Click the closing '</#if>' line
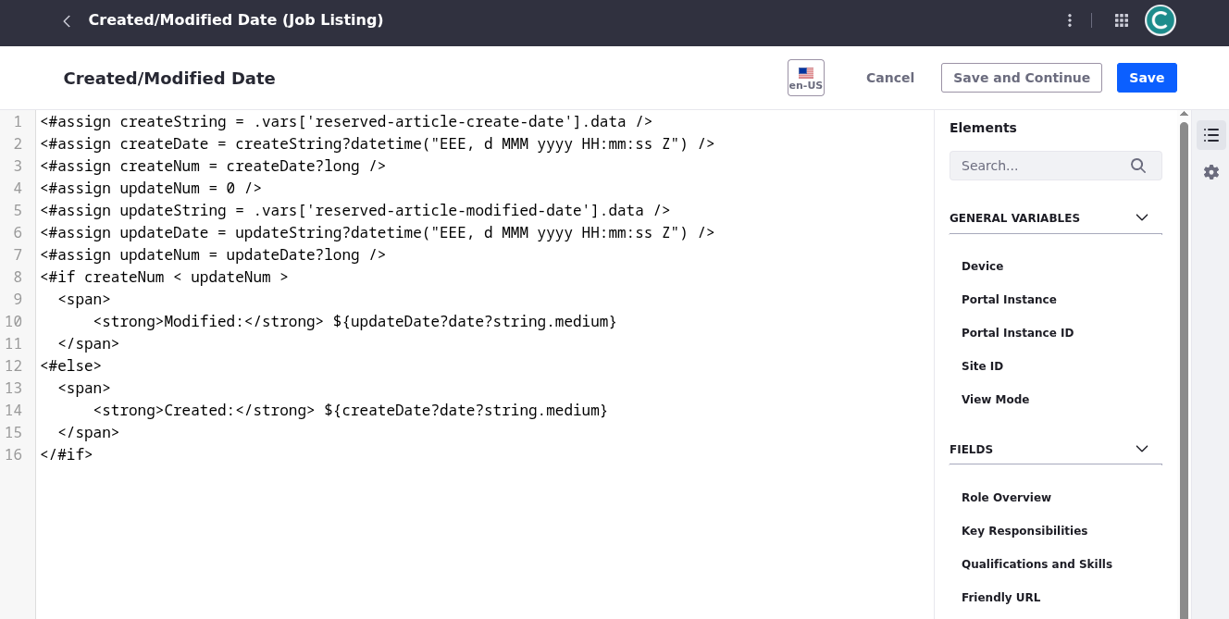 click(x=67, y=454)
